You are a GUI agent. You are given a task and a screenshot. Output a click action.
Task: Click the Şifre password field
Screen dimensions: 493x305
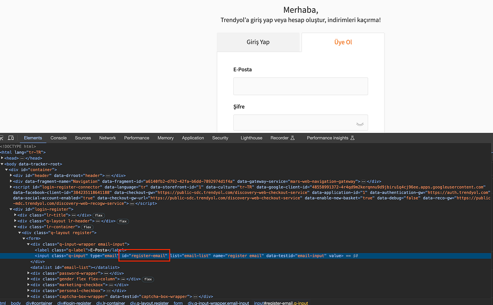(301, 123)
